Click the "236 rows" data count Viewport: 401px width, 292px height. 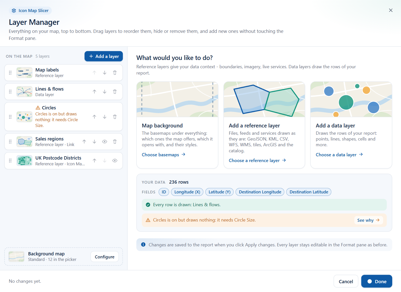point(179,182)
